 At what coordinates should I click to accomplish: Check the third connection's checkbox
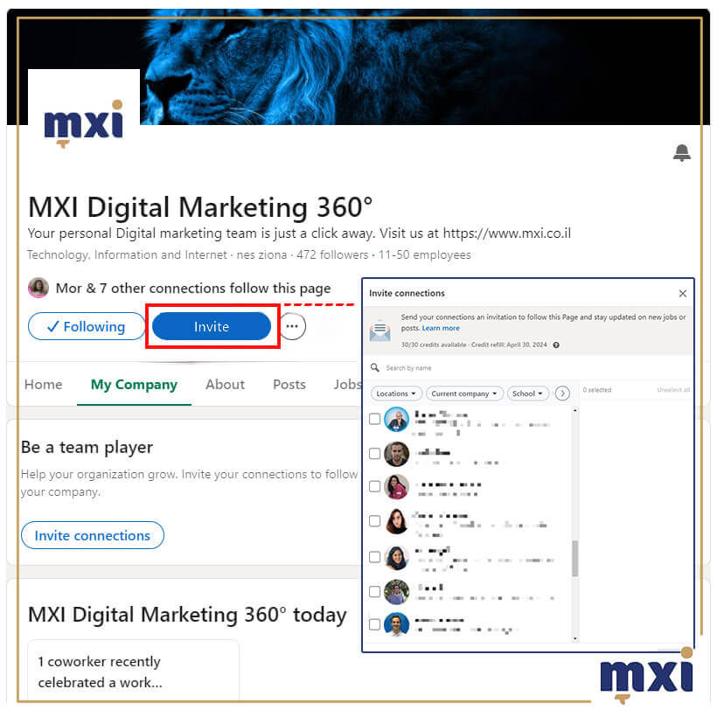(x=374, y=486)
